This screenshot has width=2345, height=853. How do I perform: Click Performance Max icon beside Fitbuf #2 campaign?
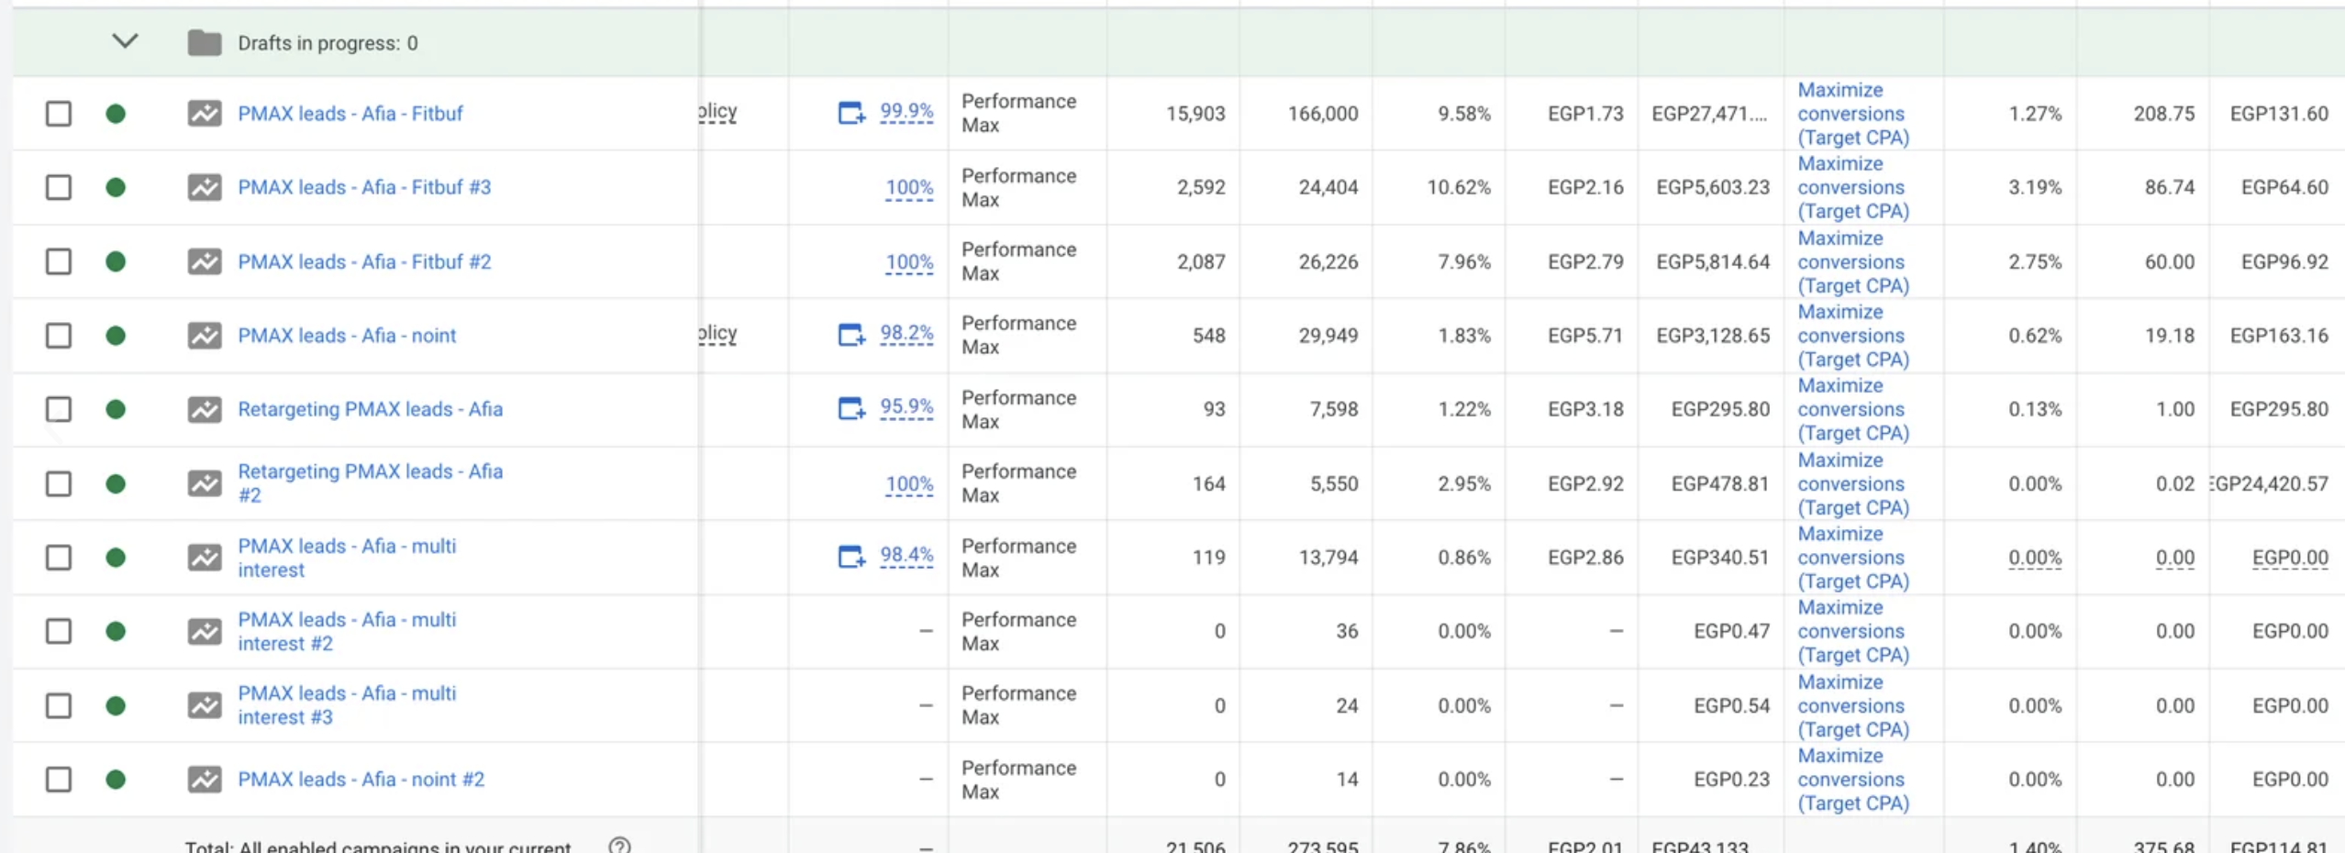(204, 262)
